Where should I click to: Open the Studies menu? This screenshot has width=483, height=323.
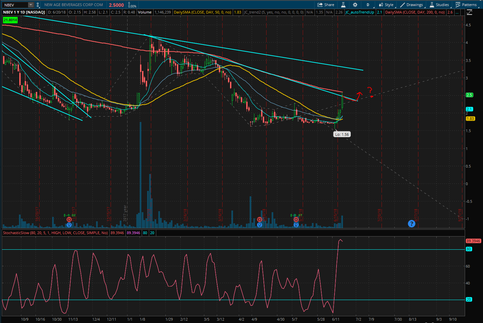[x=439, y=5]
